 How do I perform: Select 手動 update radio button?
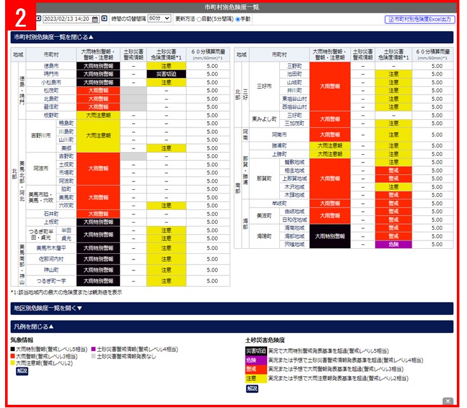pyautogui.click(x=238, y=20)
